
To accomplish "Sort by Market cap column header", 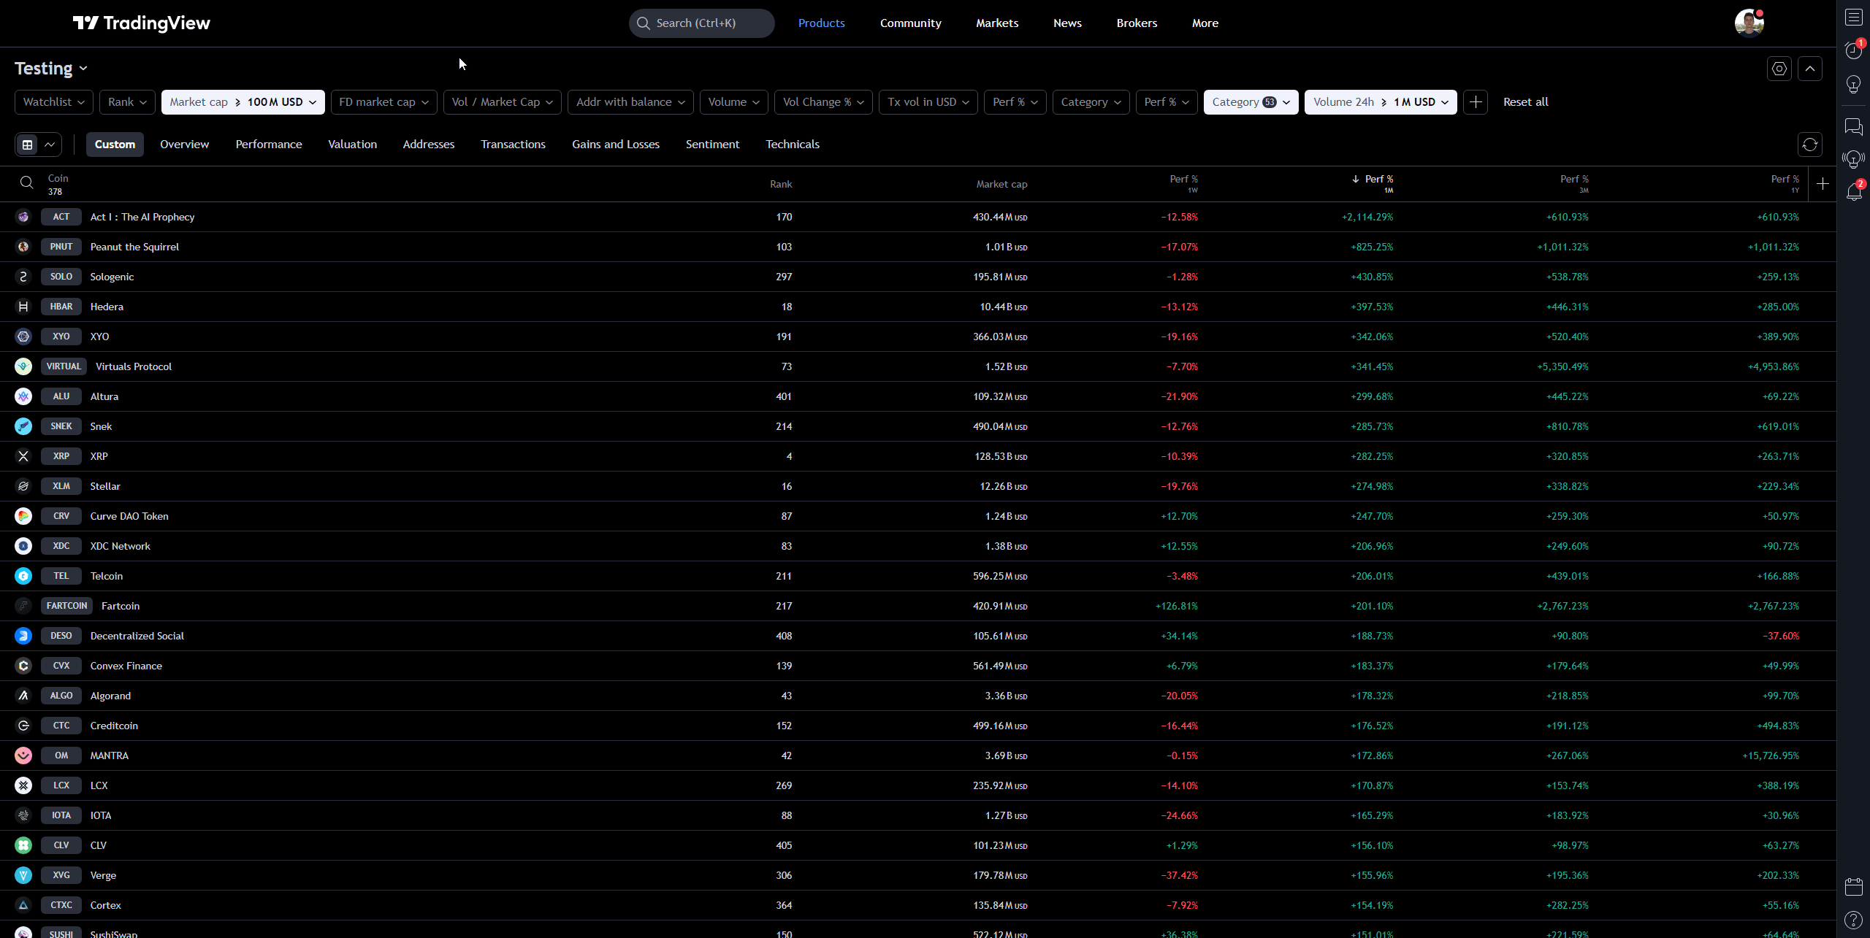I will [1001, 184].
